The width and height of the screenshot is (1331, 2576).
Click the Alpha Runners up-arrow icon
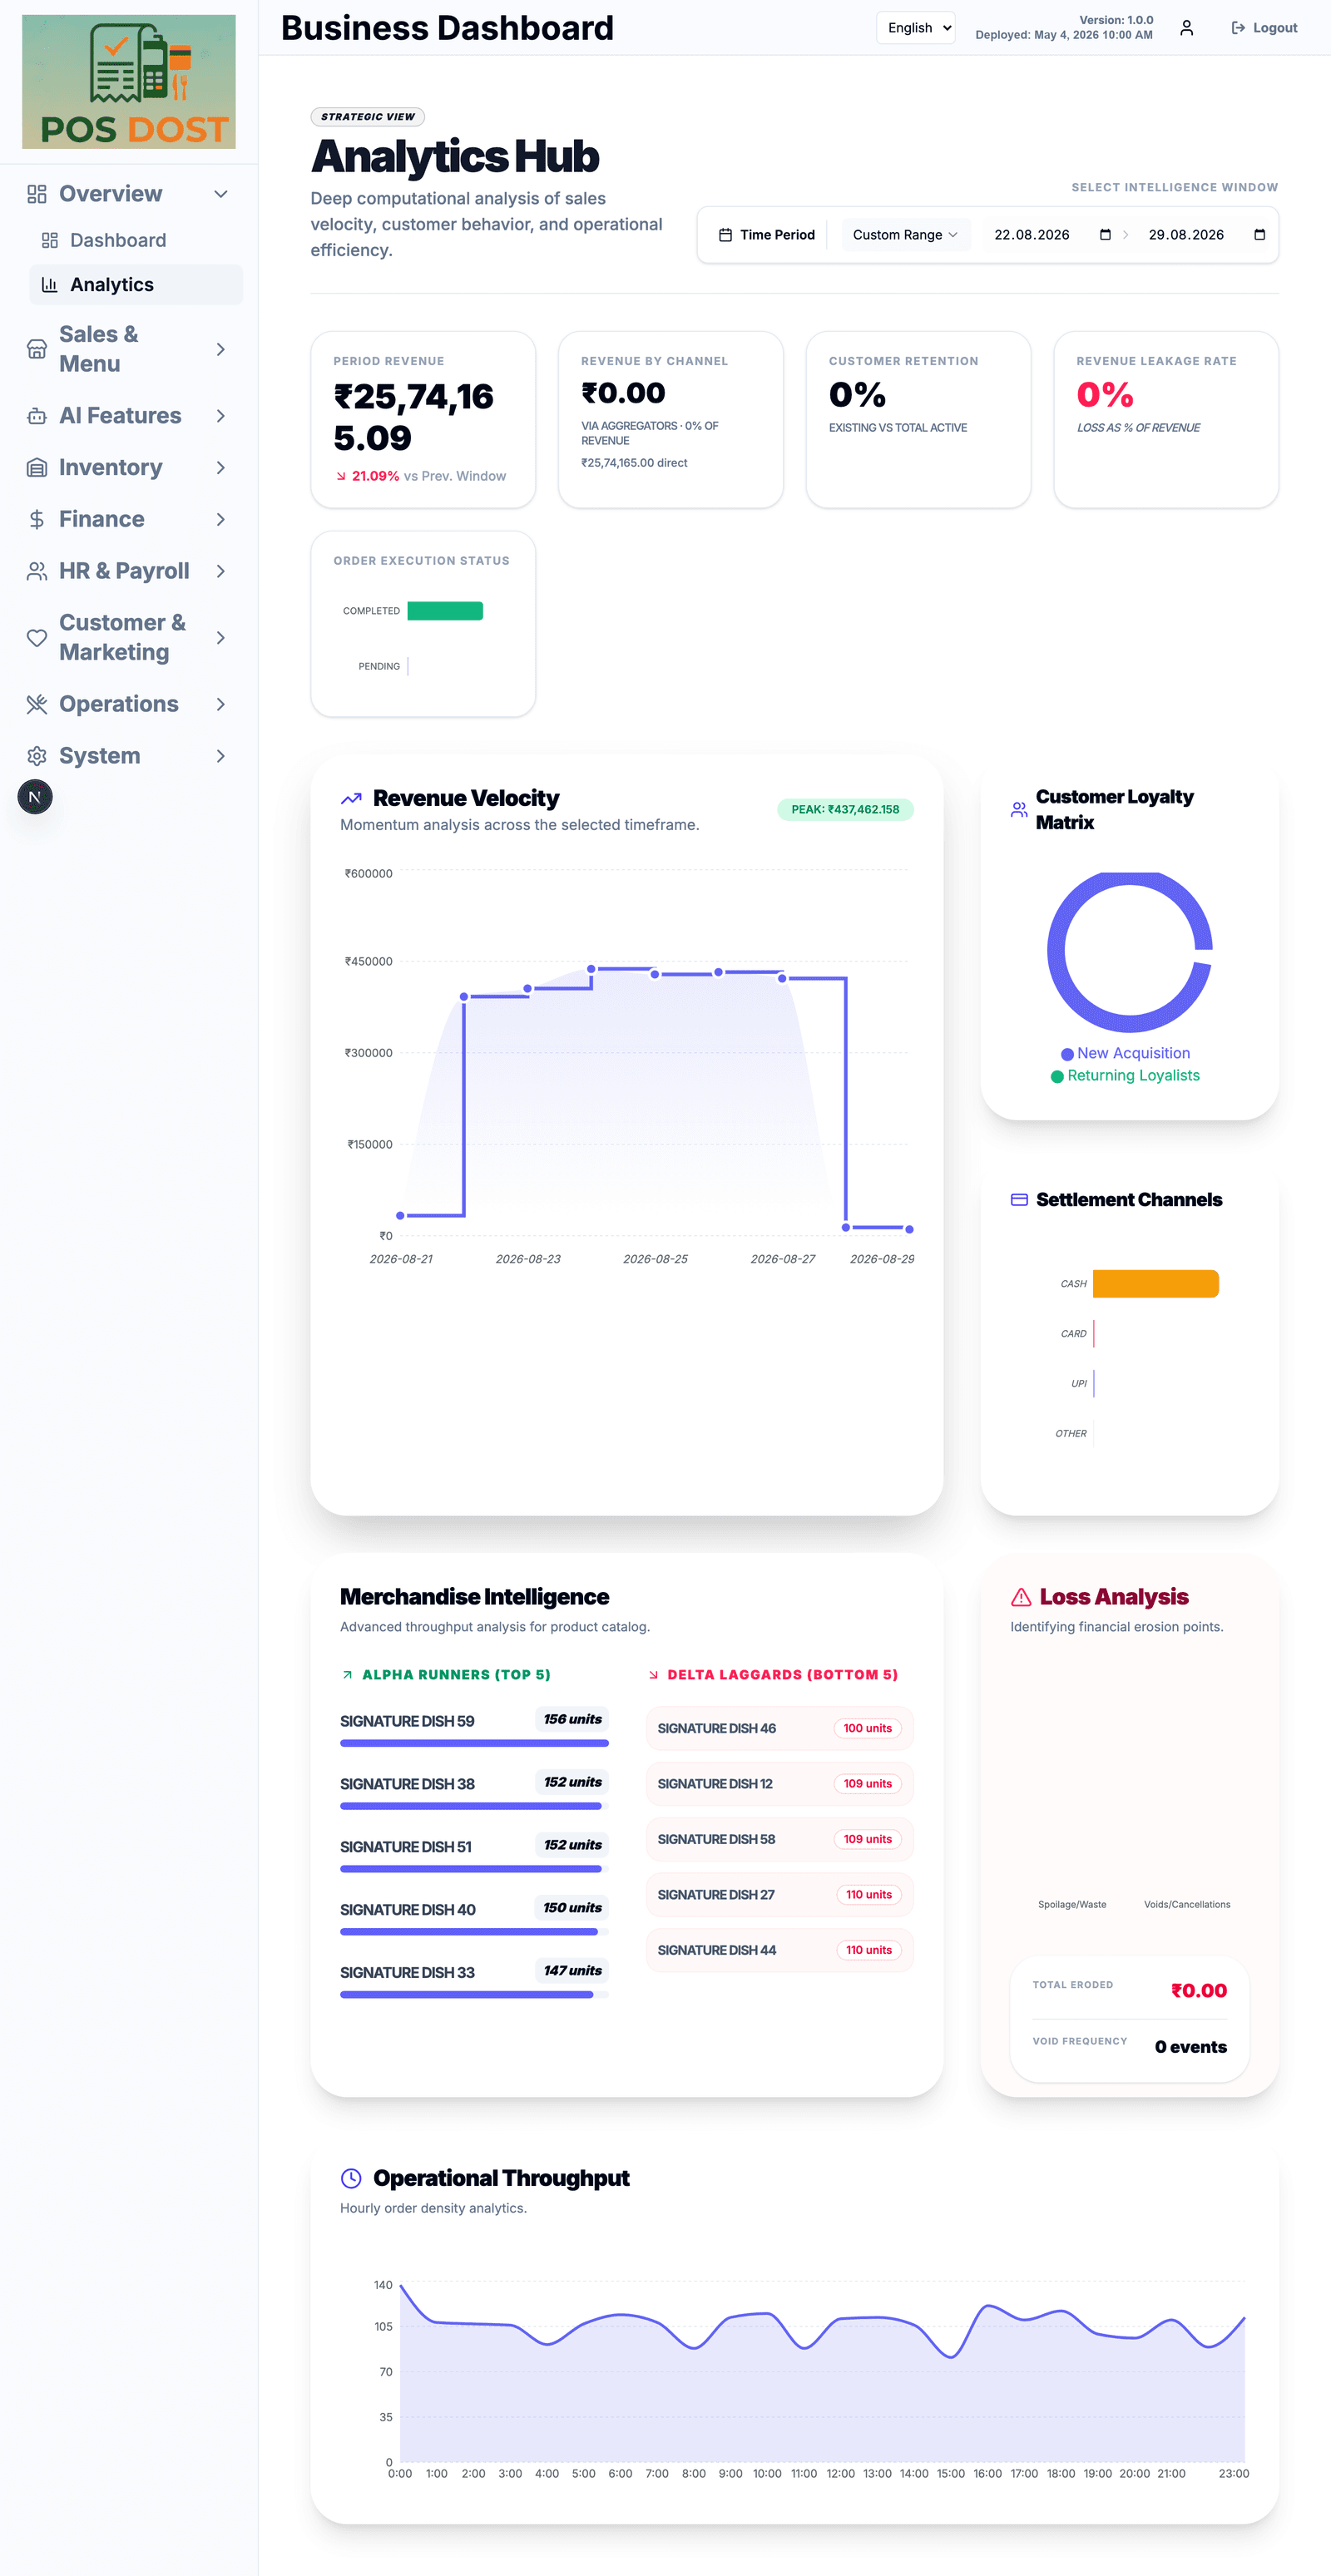coord(347,1675)
